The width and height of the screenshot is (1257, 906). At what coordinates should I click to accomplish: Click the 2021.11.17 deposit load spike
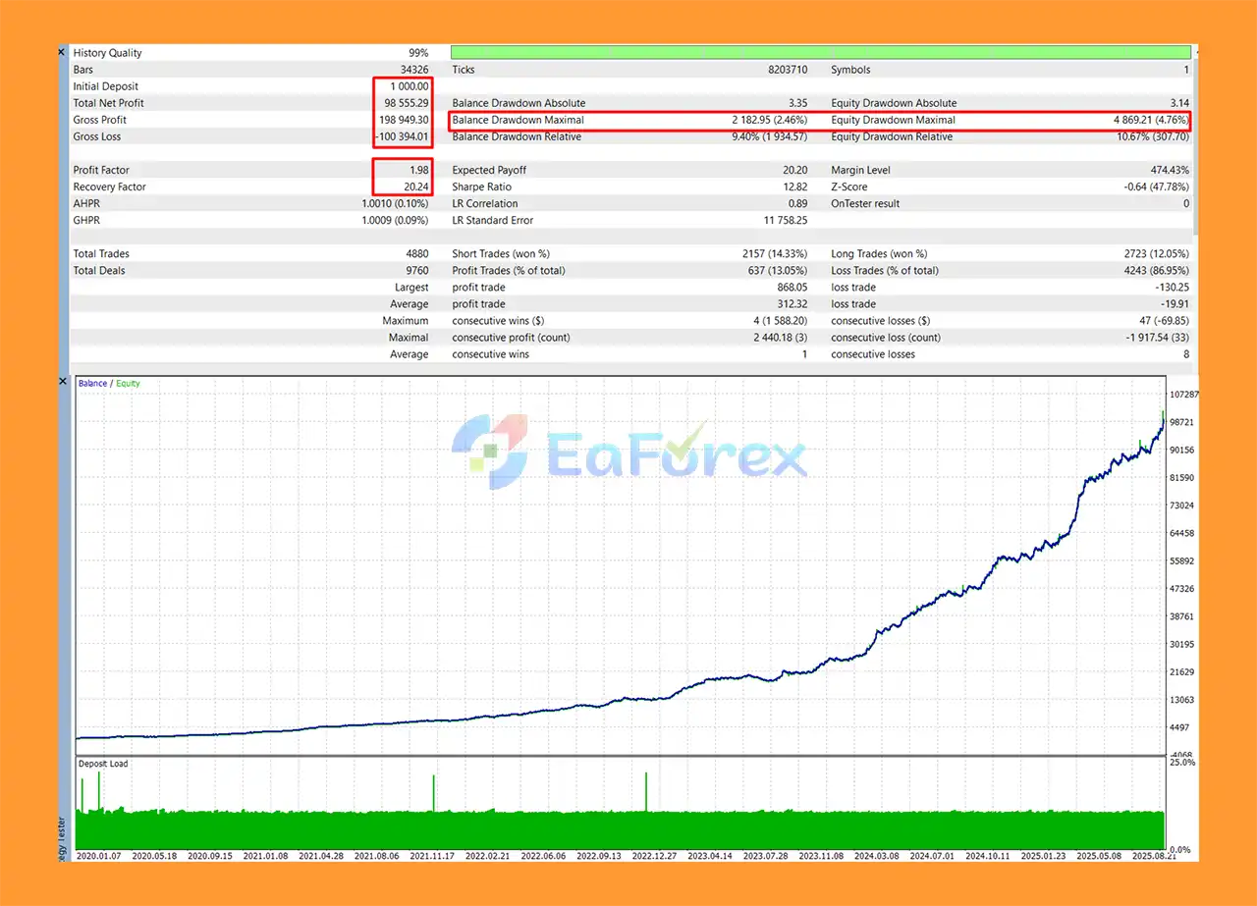pos(433,791)
